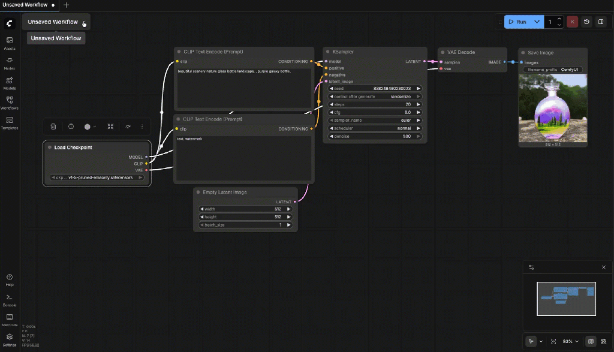Open the Templates sidebar panel
This screenshot has height=352, width=614.
[10, 122]
